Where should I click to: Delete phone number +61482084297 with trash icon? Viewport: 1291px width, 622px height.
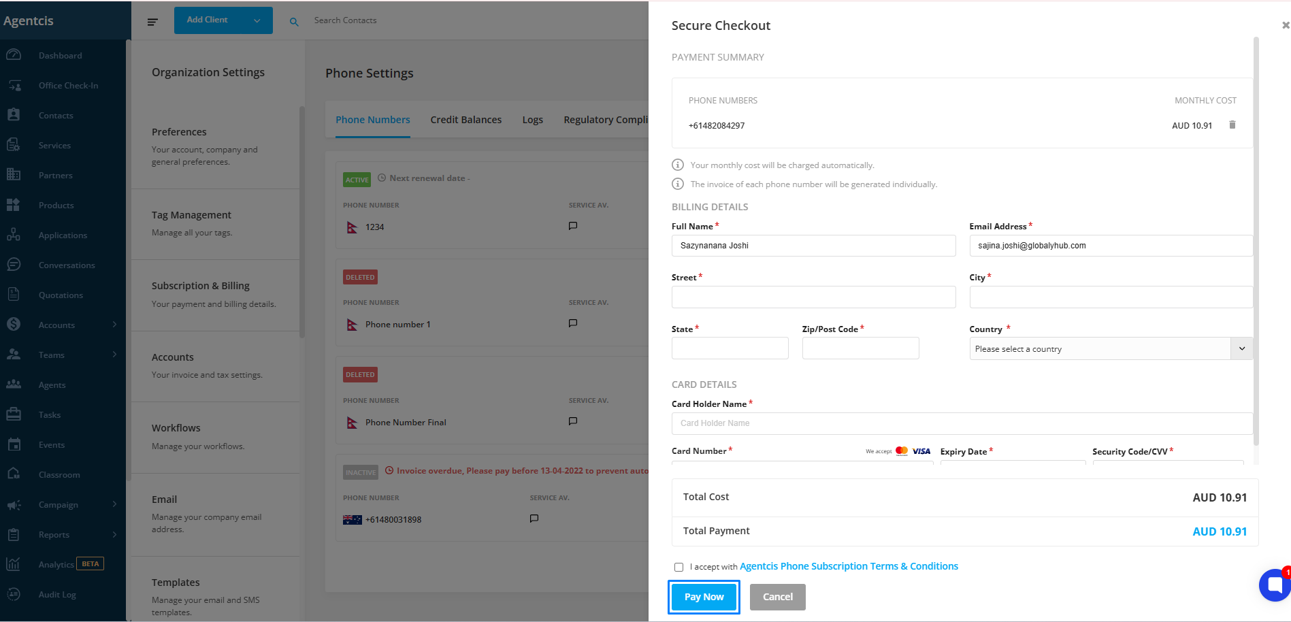[x=1232, y=125]
